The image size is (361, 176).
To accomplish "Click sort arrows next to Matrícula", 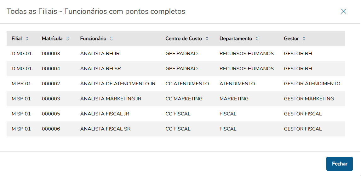I will click(67, 39).
